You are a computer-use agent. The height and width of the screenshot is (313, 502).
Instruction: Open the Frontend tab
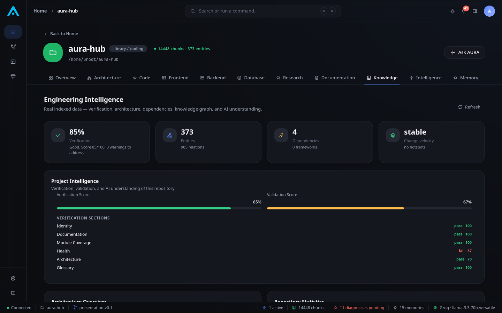tap(175, 78)
